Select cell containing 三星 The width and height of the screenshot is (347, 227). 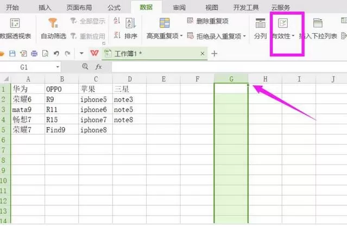(129, 89)
